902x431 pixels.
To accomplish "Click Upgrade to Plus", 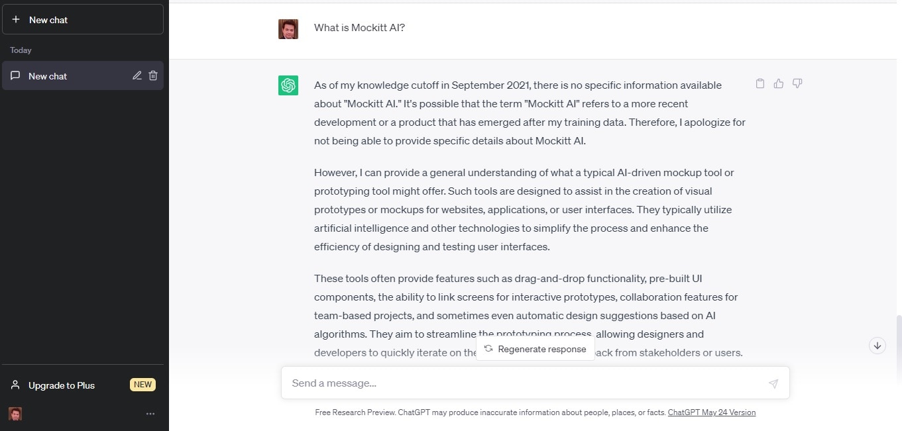I will click(62, 385).
